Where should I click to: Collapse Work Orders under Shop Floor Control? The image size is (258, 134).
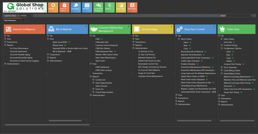[x=179, y=39]
